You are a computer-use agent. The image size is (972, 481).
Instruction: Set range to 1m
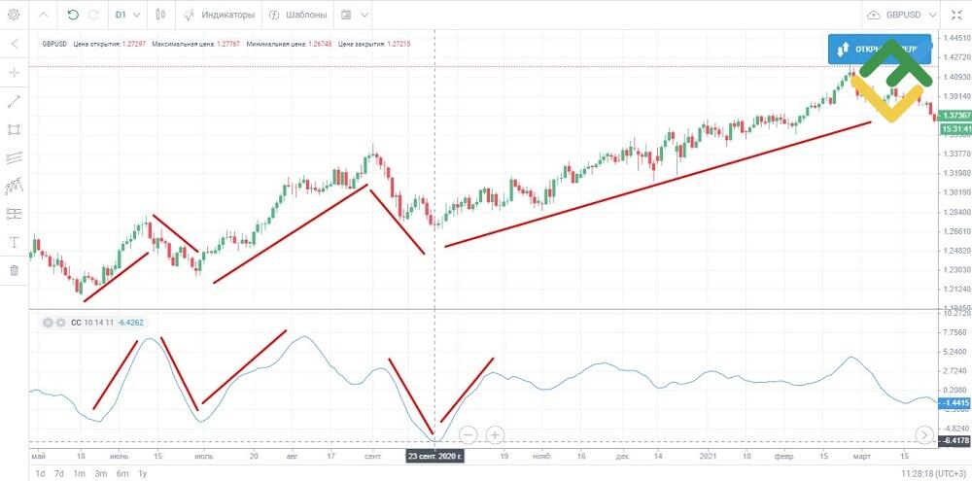[x=80, y=473]
